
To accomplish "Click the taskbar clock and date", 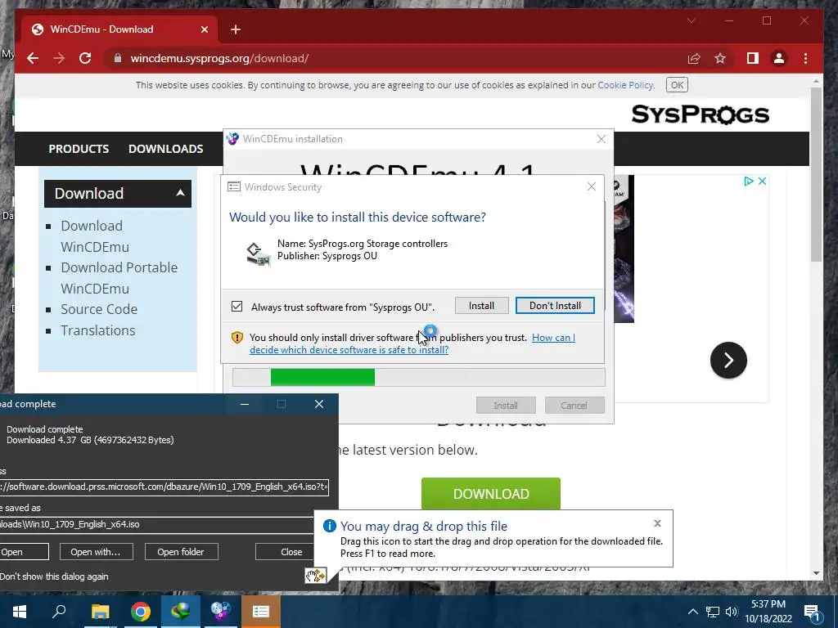I will [768, 612].
